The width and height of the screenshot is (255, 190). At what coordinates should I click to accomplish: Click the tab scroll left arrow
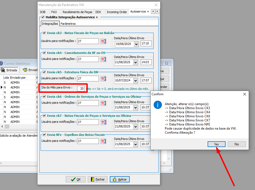(153, 11)
